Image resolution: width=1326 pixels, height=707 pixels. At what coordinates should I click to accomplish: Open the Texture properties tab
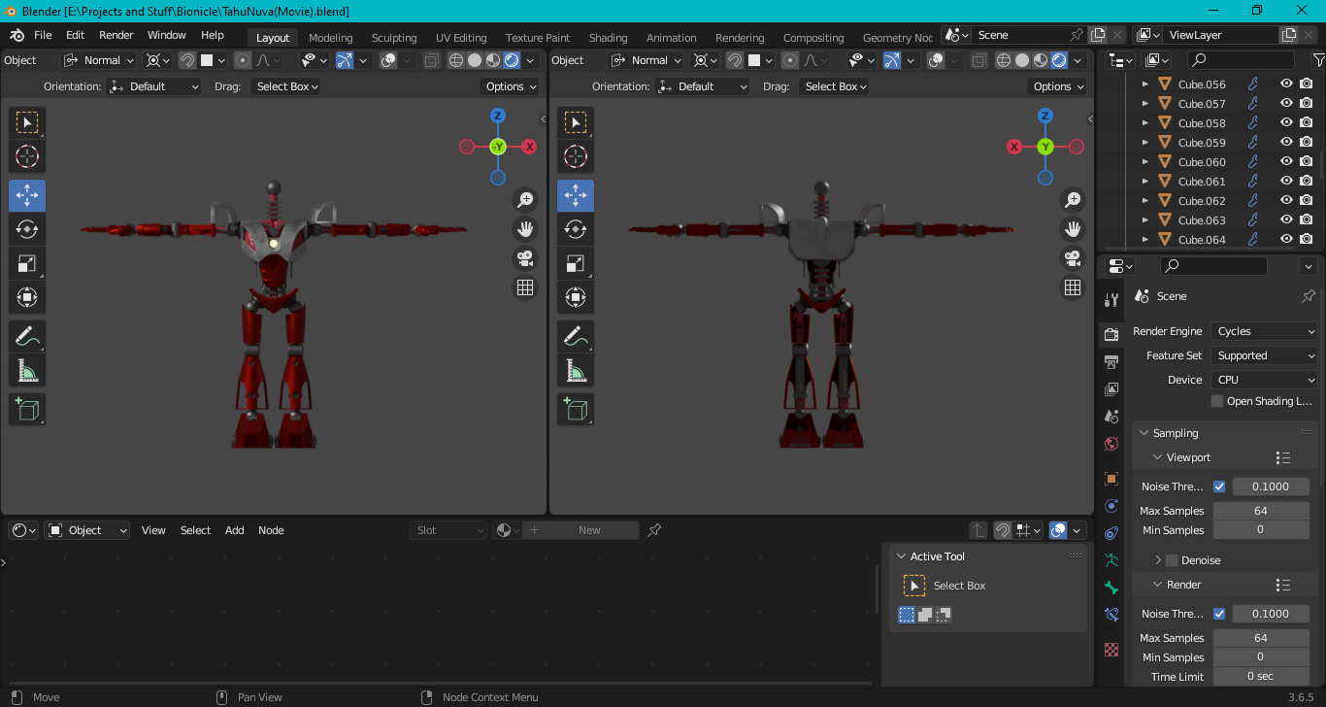(1111, 650)
